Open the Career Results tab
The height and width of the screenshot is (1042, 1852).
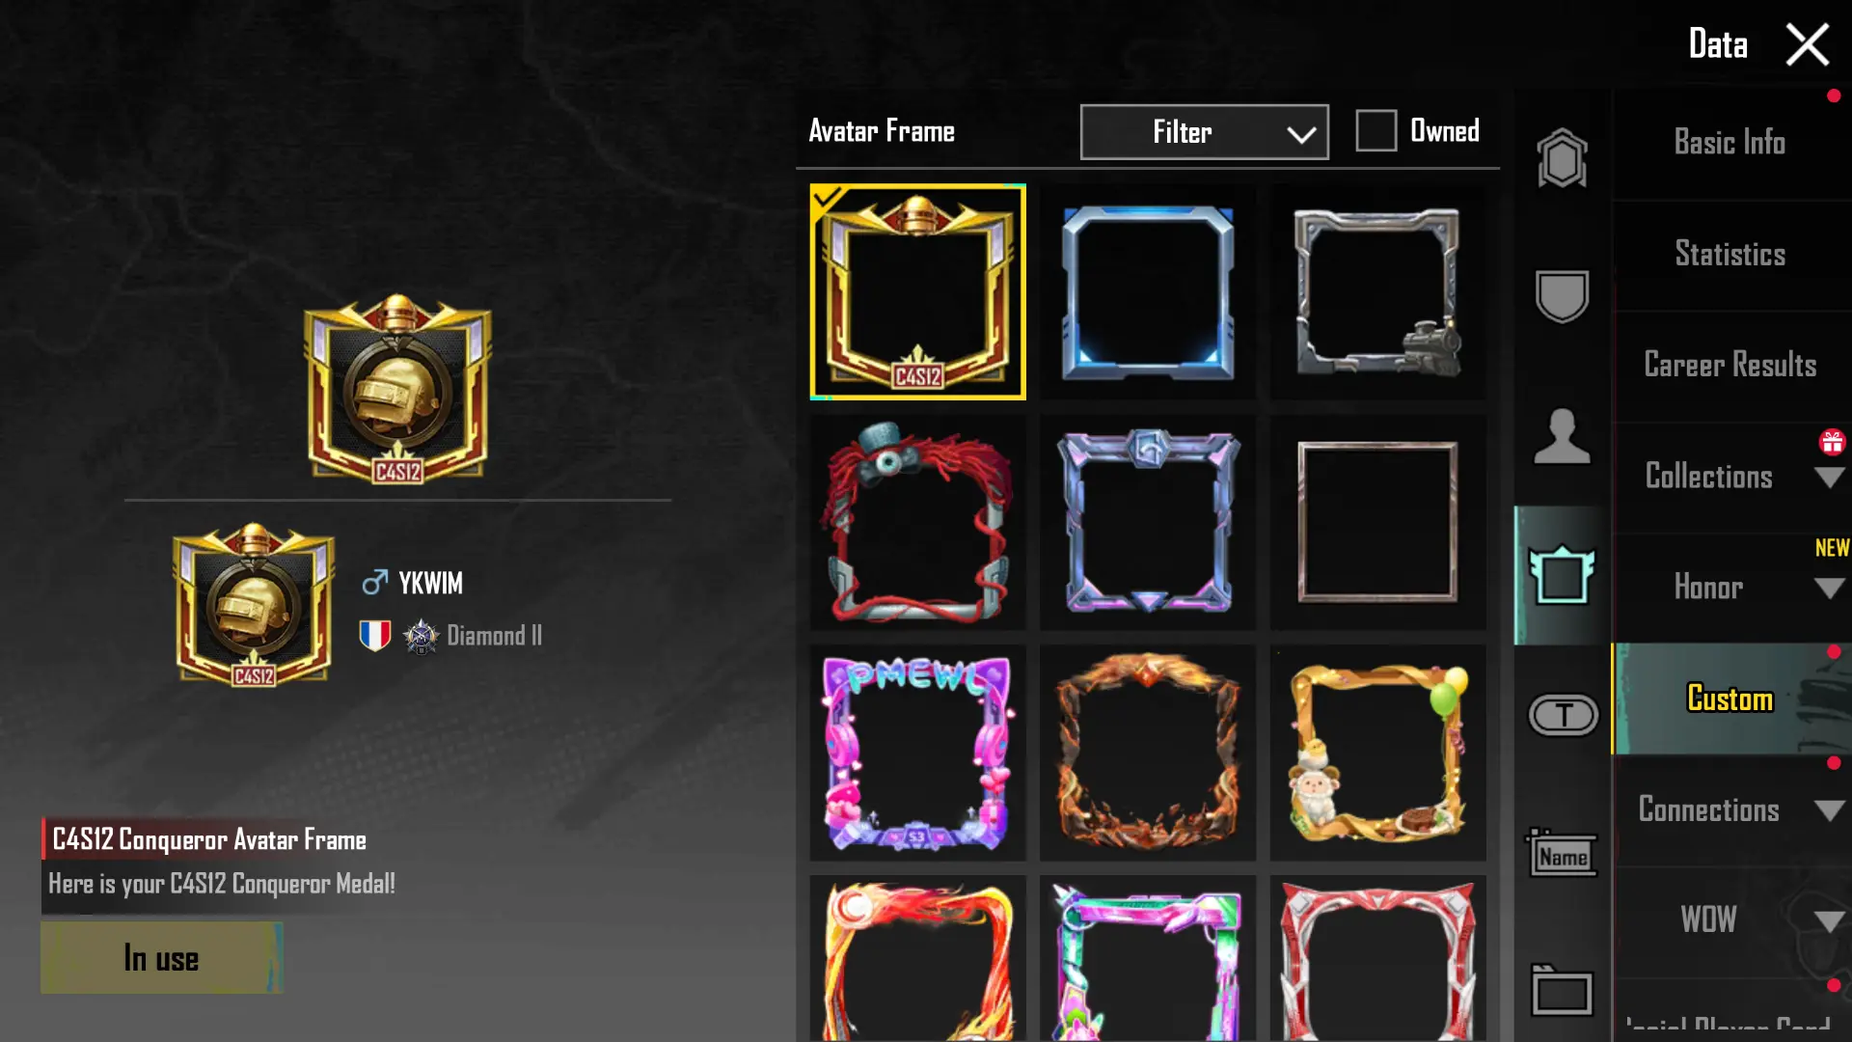tap(1730, 366)
